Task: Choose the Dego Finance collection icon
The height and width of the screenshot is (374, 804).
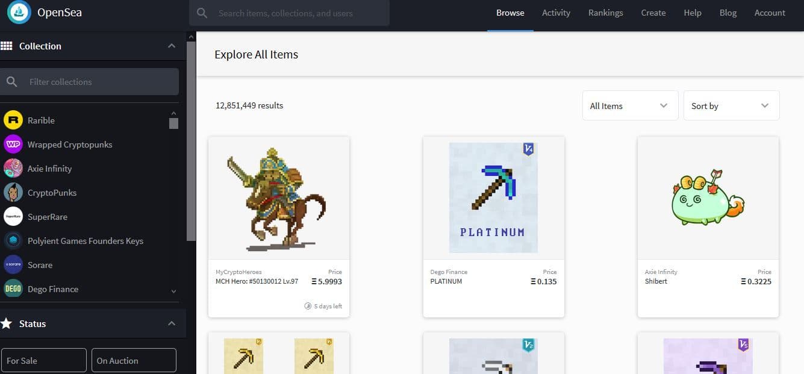Action: click(13, 289)
